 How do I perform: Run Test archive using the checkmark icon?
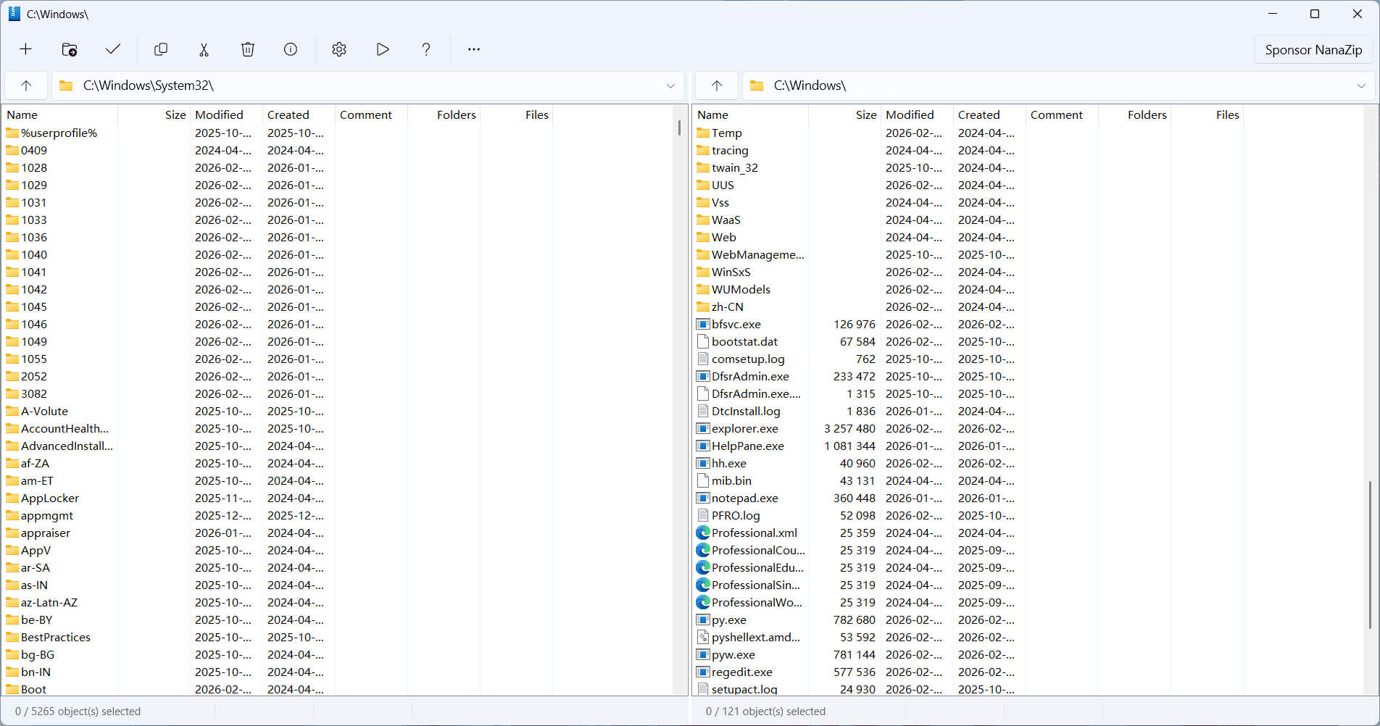tap(113, 49)
